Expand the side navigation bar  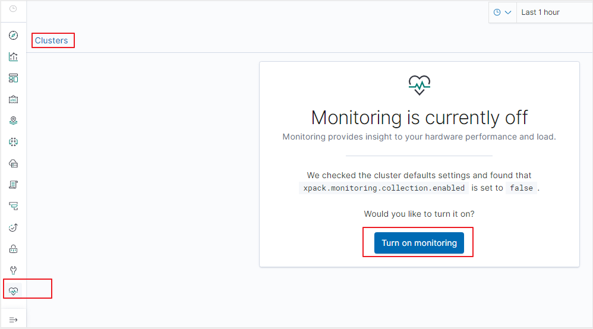tap(13, 319)
